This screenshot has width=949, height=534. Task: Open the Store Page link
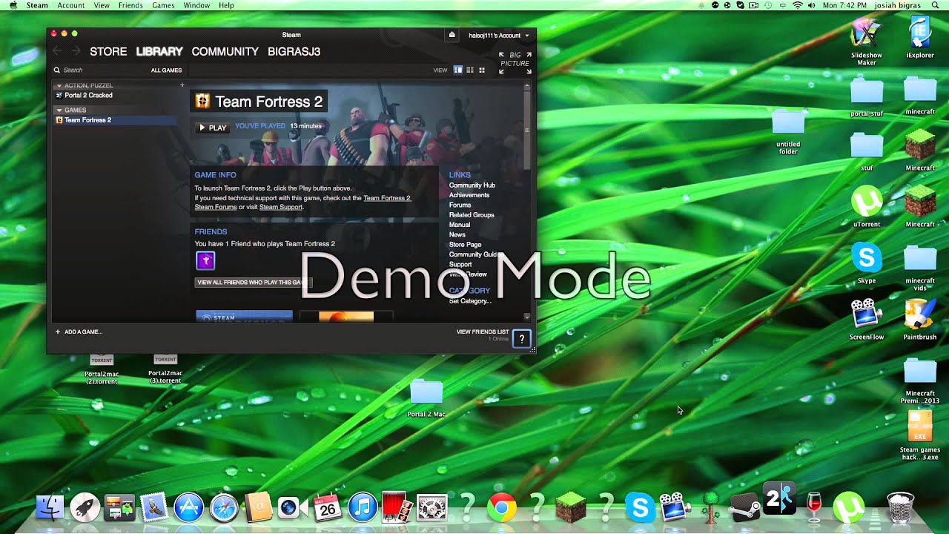[x=465, y=245]
